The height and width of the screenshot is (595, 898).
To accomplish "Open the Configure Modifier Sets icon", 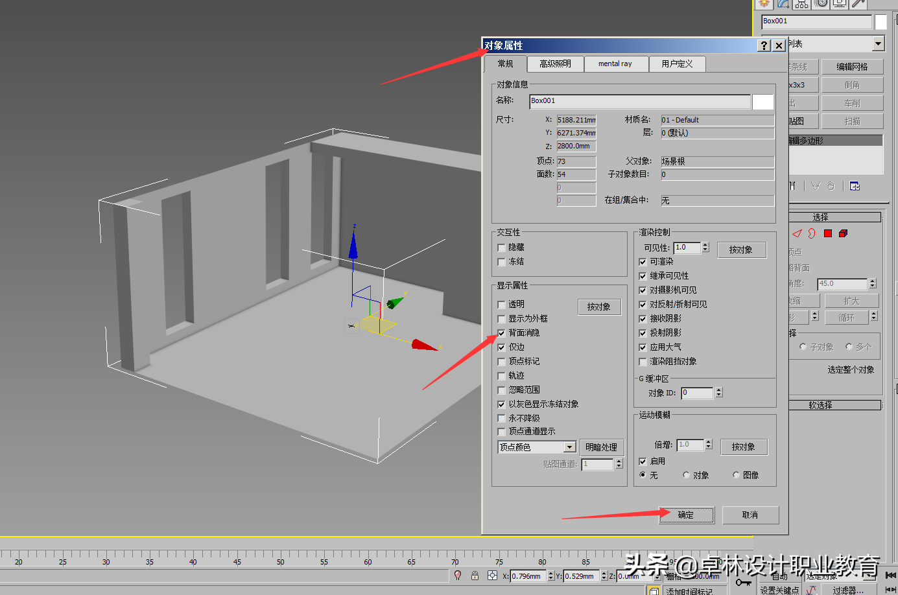I will click(x=855, y=186).
